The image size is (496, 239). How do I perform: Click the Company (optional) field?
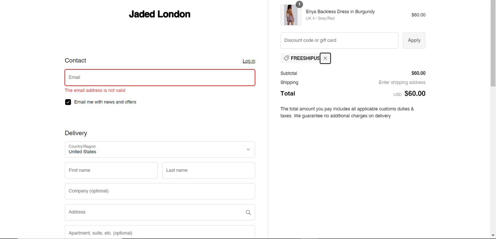coord(160,191)
